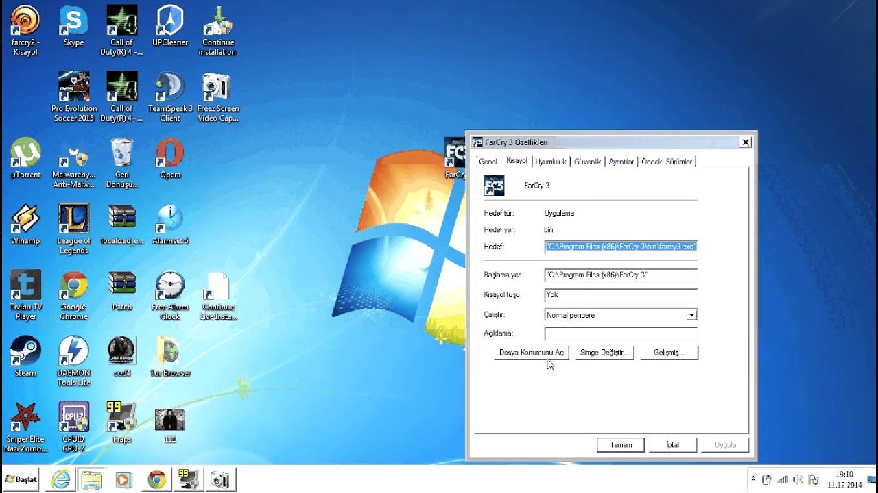Click the Başlama yeri input field
The width and height of the screenshot is (878, 493).
pos(621,275)
